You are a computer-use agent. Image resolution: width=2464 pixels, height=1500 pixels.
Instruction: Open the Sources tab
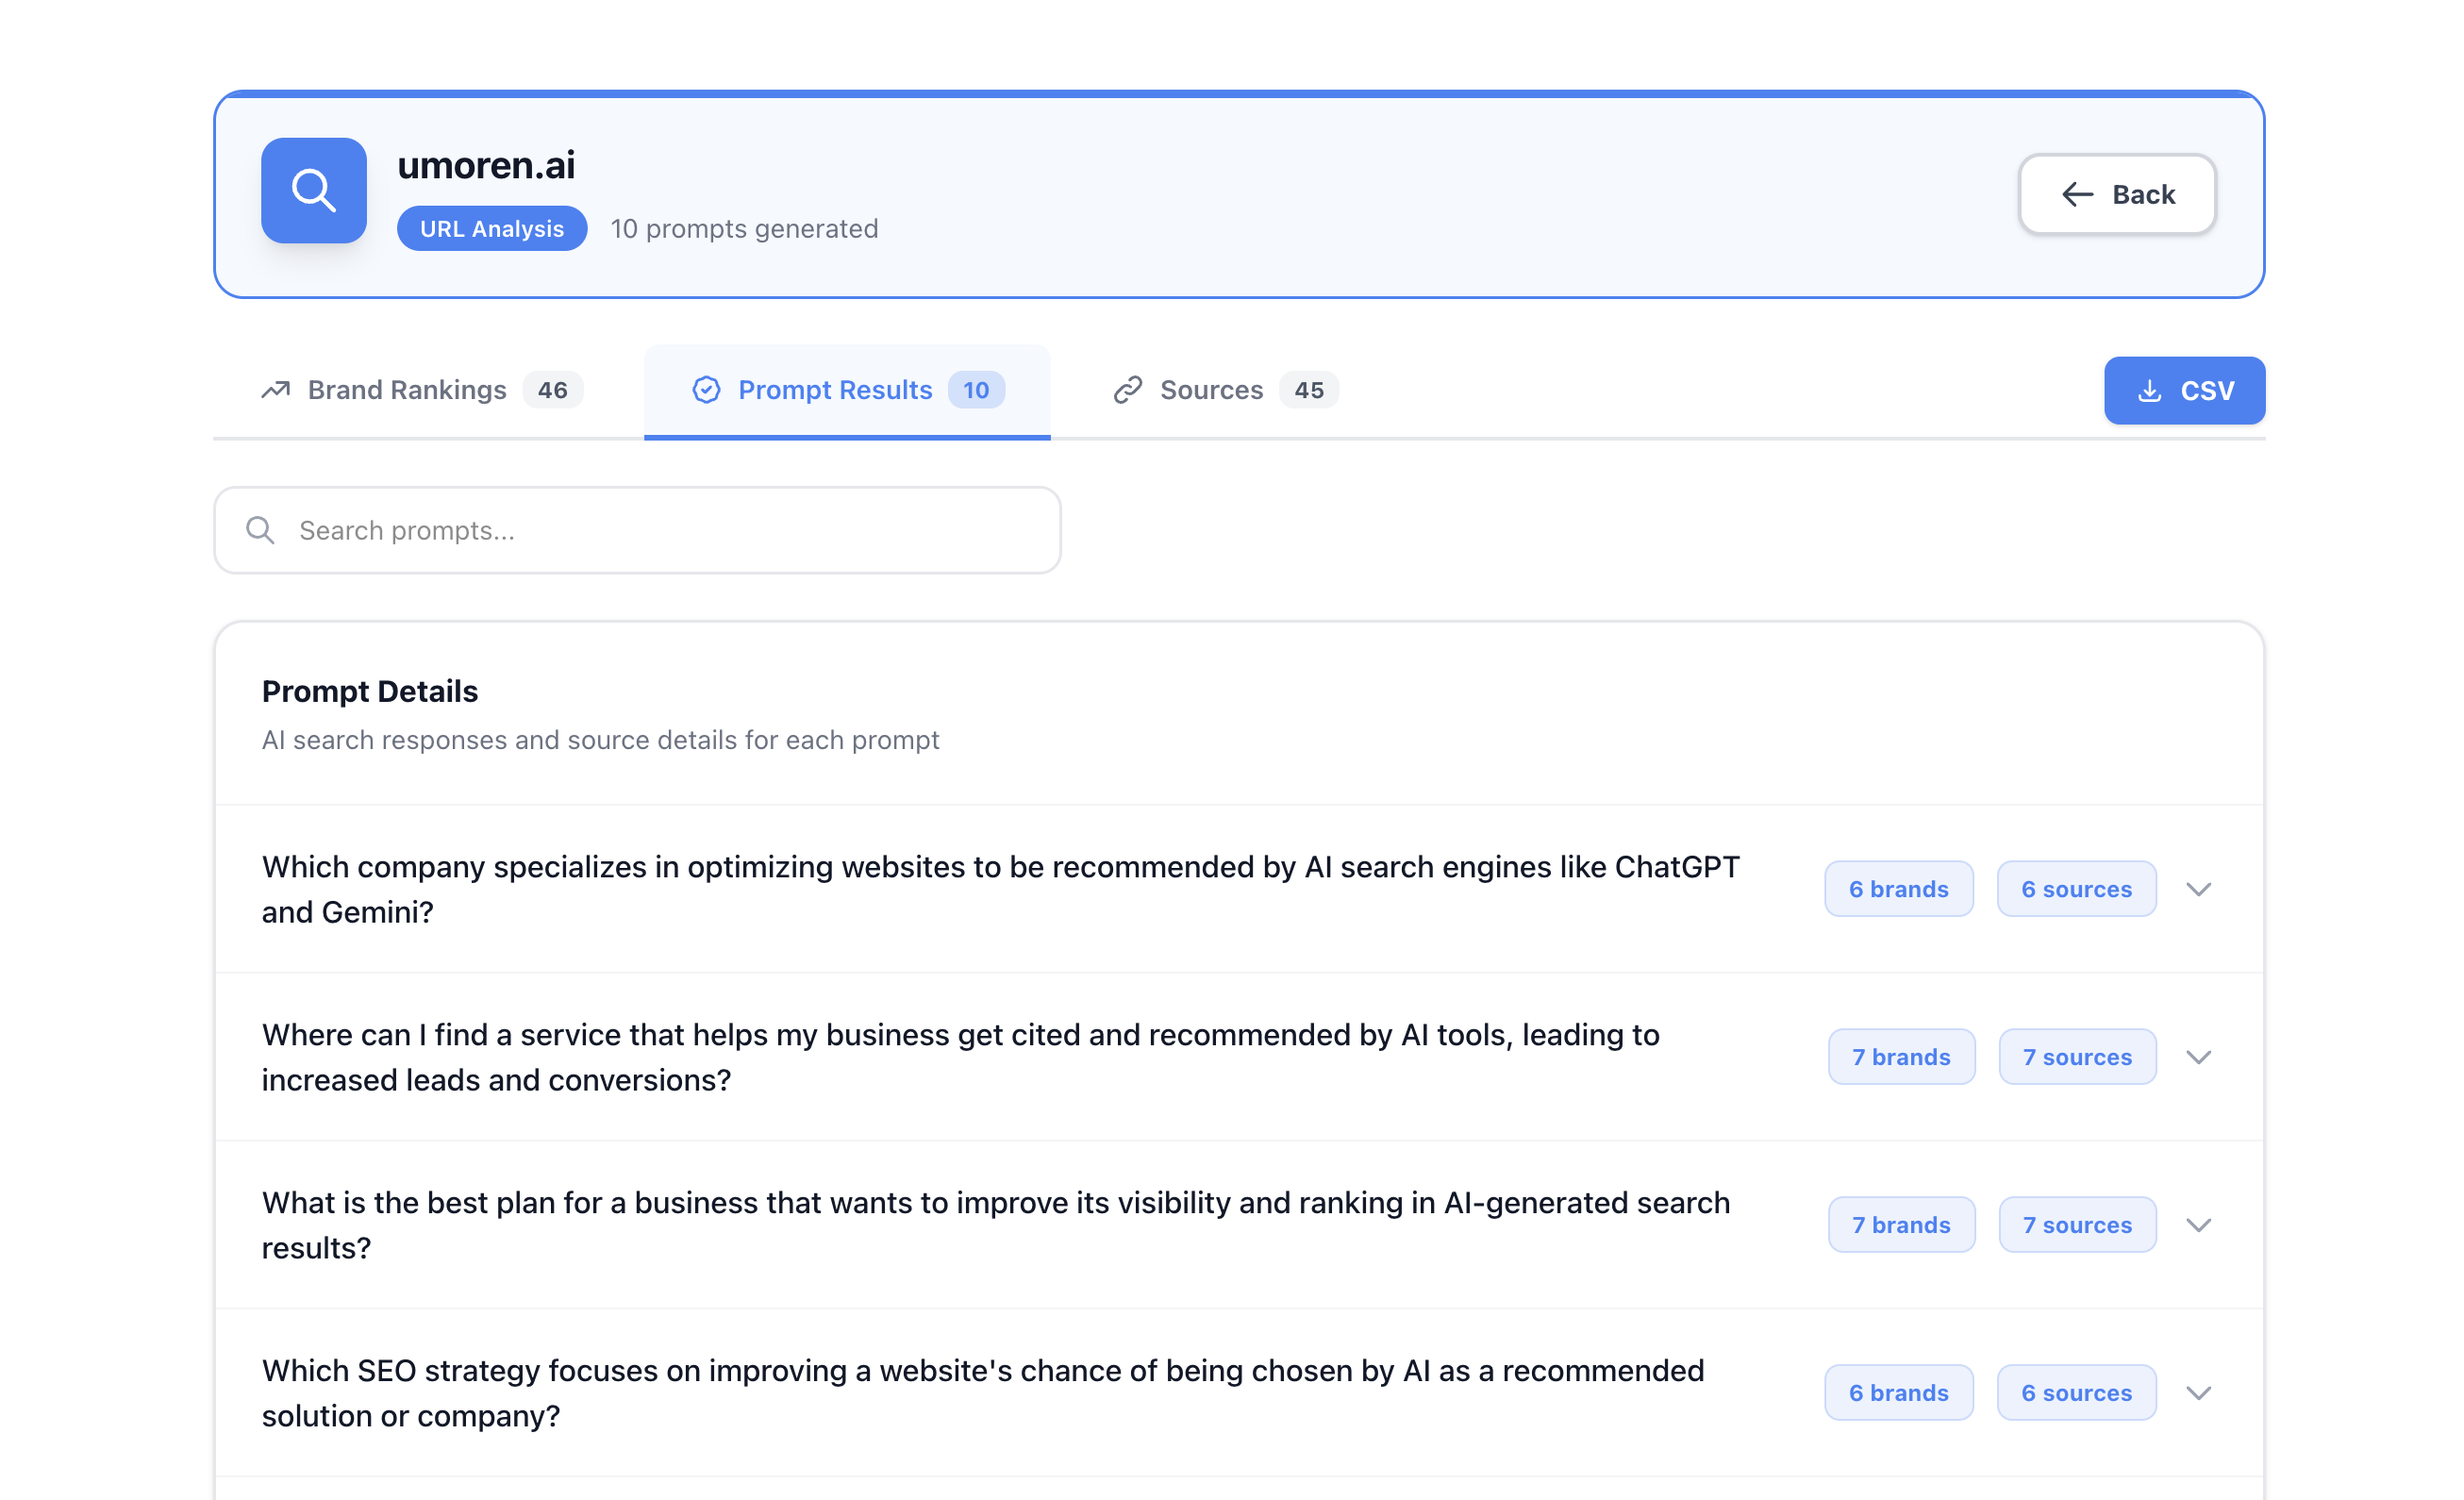coord(1211,390)
